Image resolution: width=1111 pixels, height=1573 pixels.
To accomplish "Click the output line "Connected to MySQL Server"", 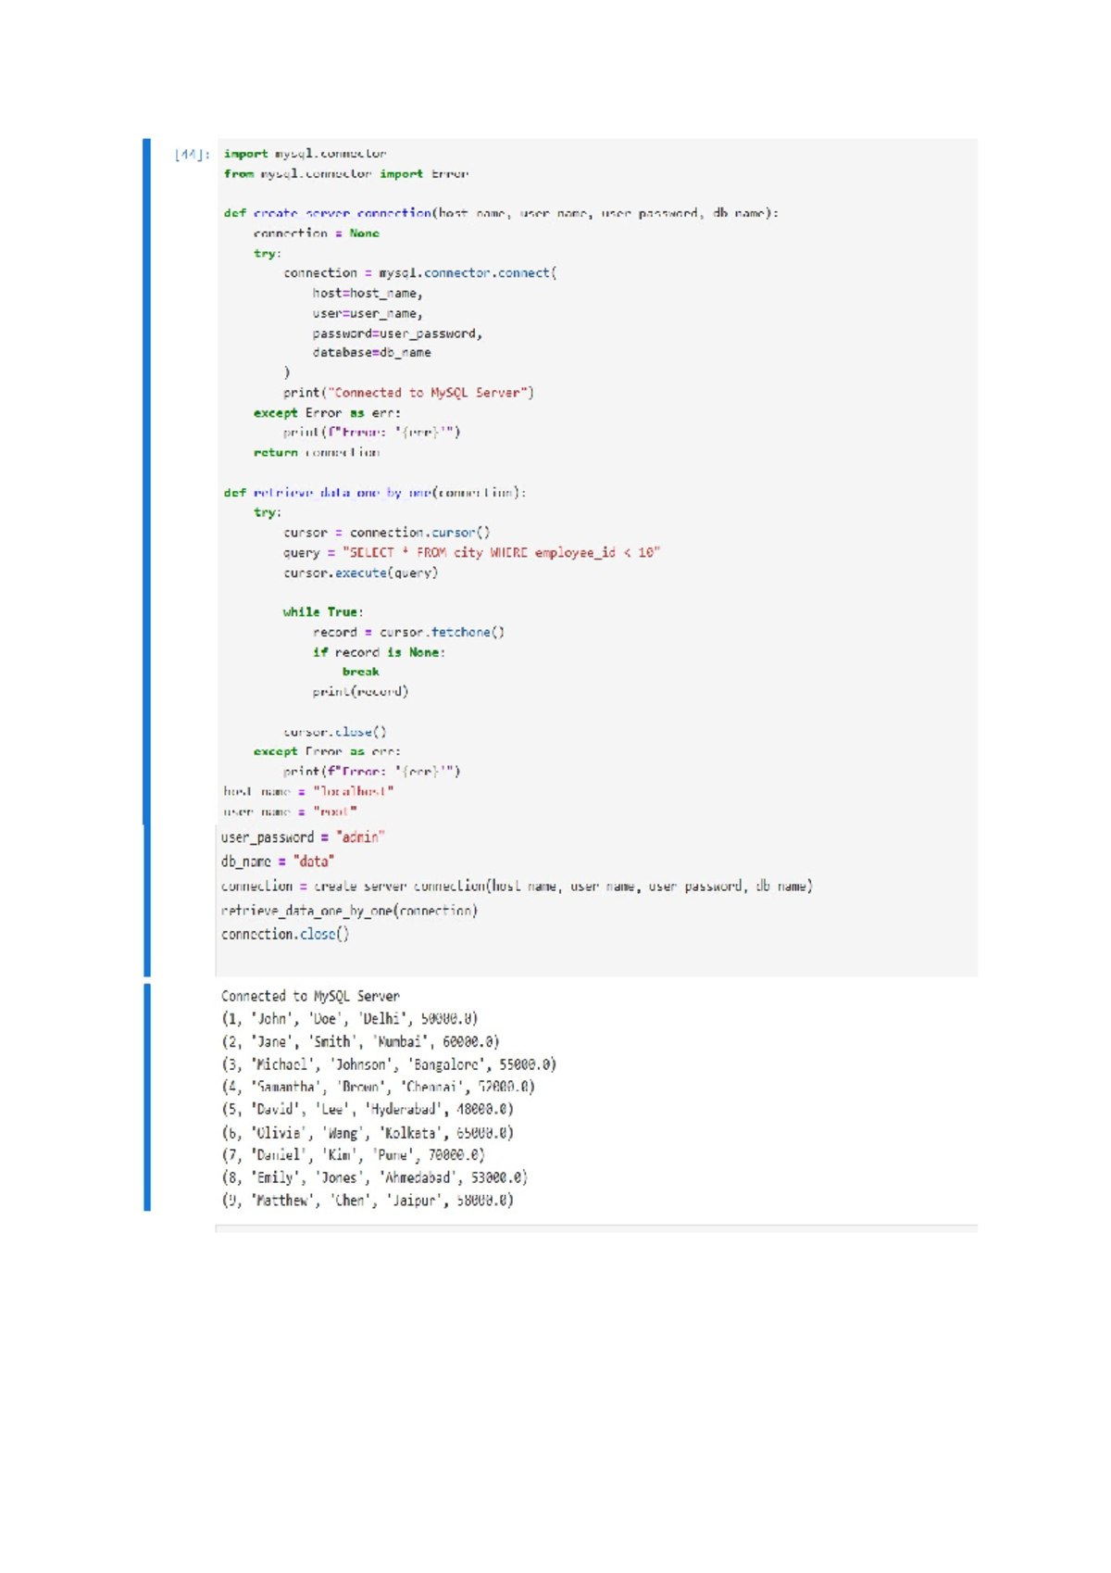I will click(310, 997).
